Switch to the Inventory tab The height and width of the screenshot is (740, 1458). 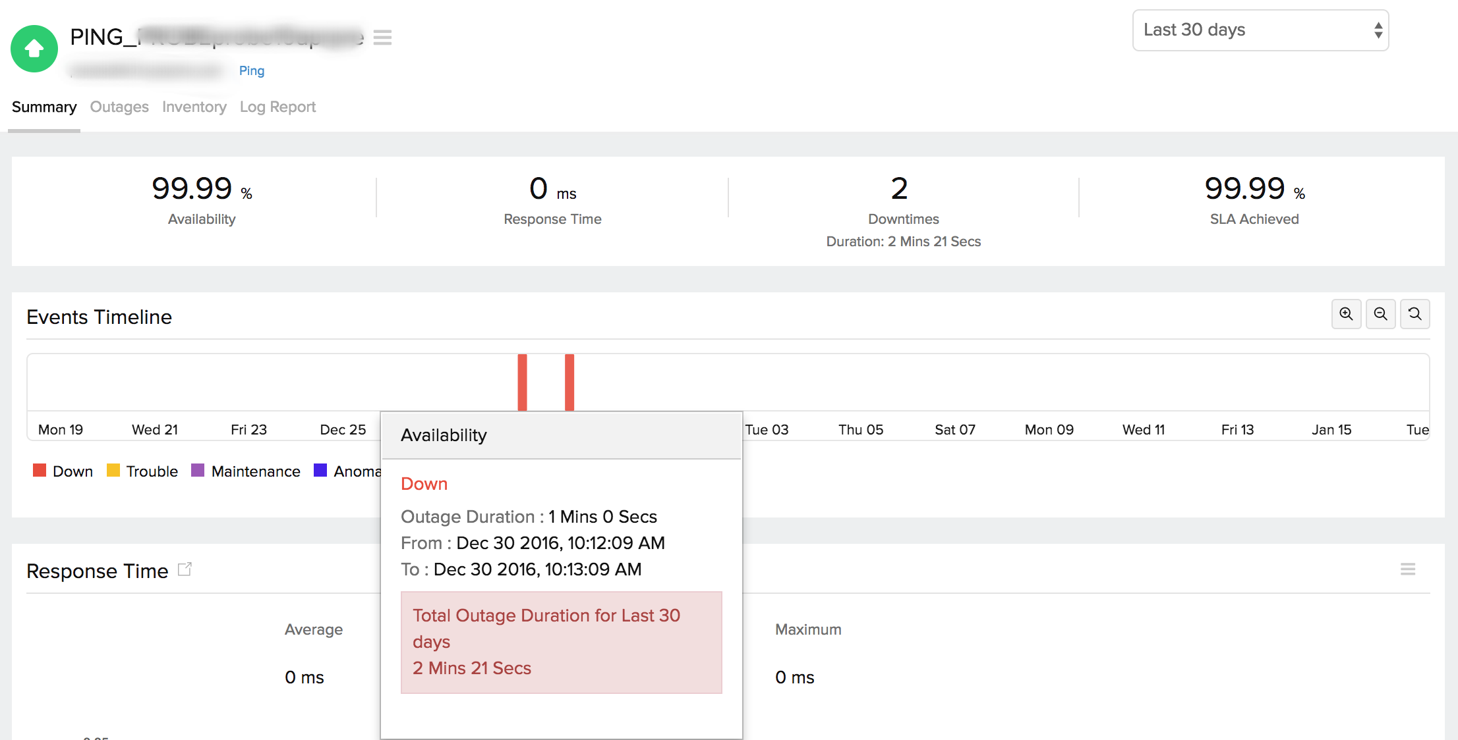(194, 107)
